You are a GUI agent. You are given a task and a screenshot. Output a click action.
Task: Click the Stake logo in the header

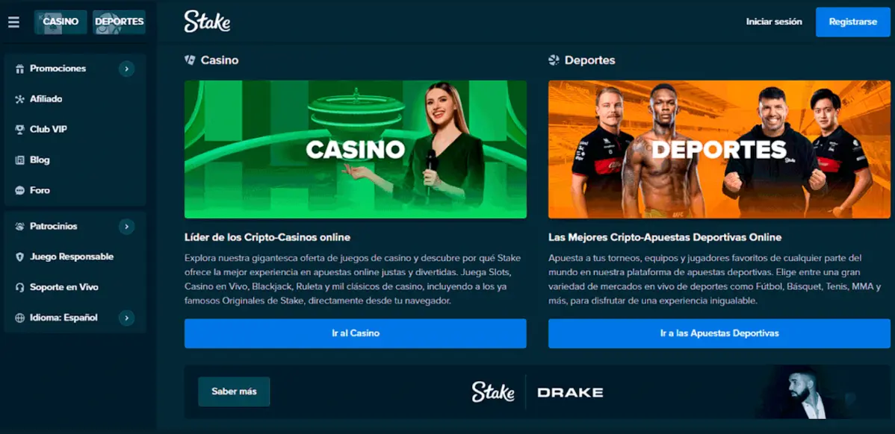point(207,22)
